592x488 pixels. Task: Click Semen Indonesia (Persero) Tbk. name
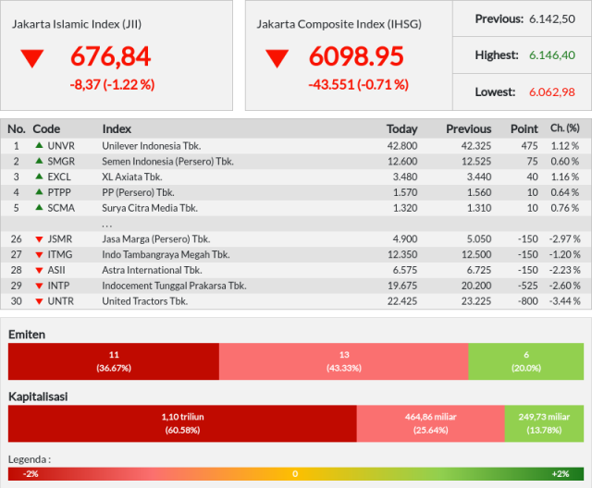(x=167, y=162)
